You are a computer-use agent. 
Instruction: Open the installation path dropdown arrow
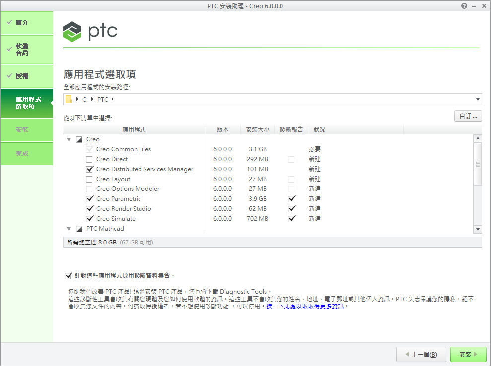(477, 99)
